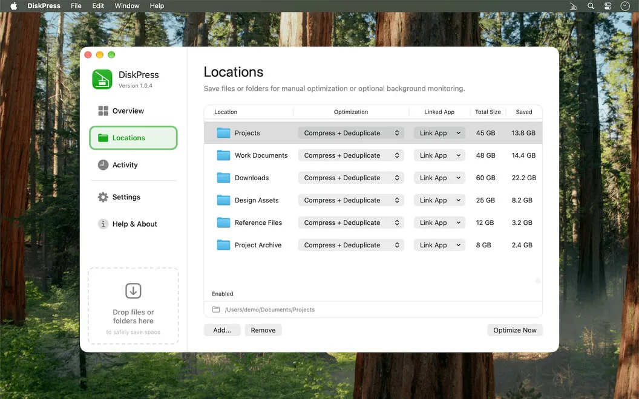Open Optimization dropdown for Downloads
Screen dimensions: 639x399
pyautogui.click(x=351, y=178)
